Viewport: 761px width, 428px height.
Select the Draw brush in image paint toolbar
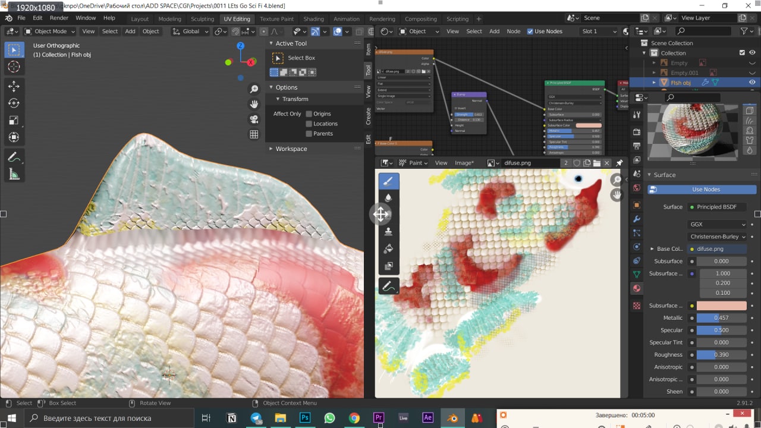(x=389, y=181)
